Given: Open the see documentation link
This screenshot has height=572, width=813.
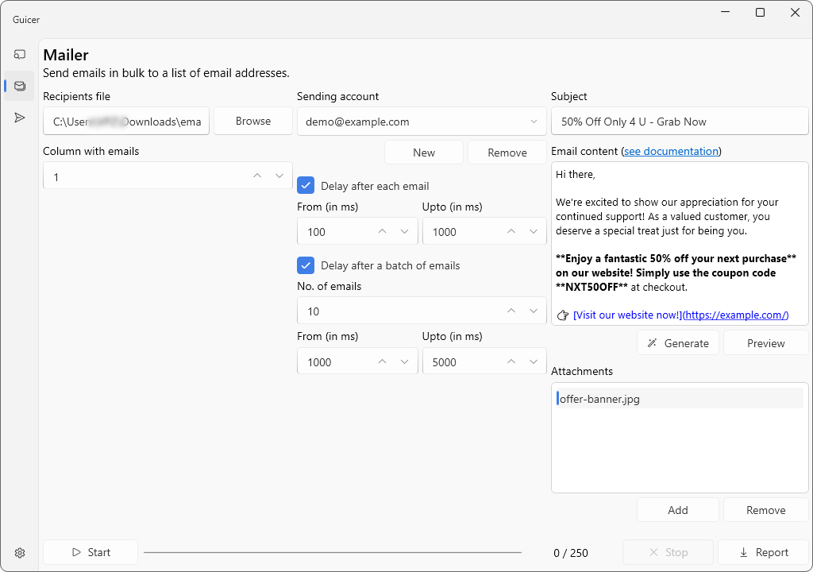Looking at the screenshot, I should click(x=671, y=151).
